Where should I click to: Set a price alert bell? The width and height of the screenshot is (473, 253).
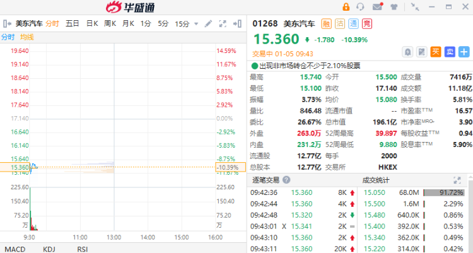[x=407, y=52]
